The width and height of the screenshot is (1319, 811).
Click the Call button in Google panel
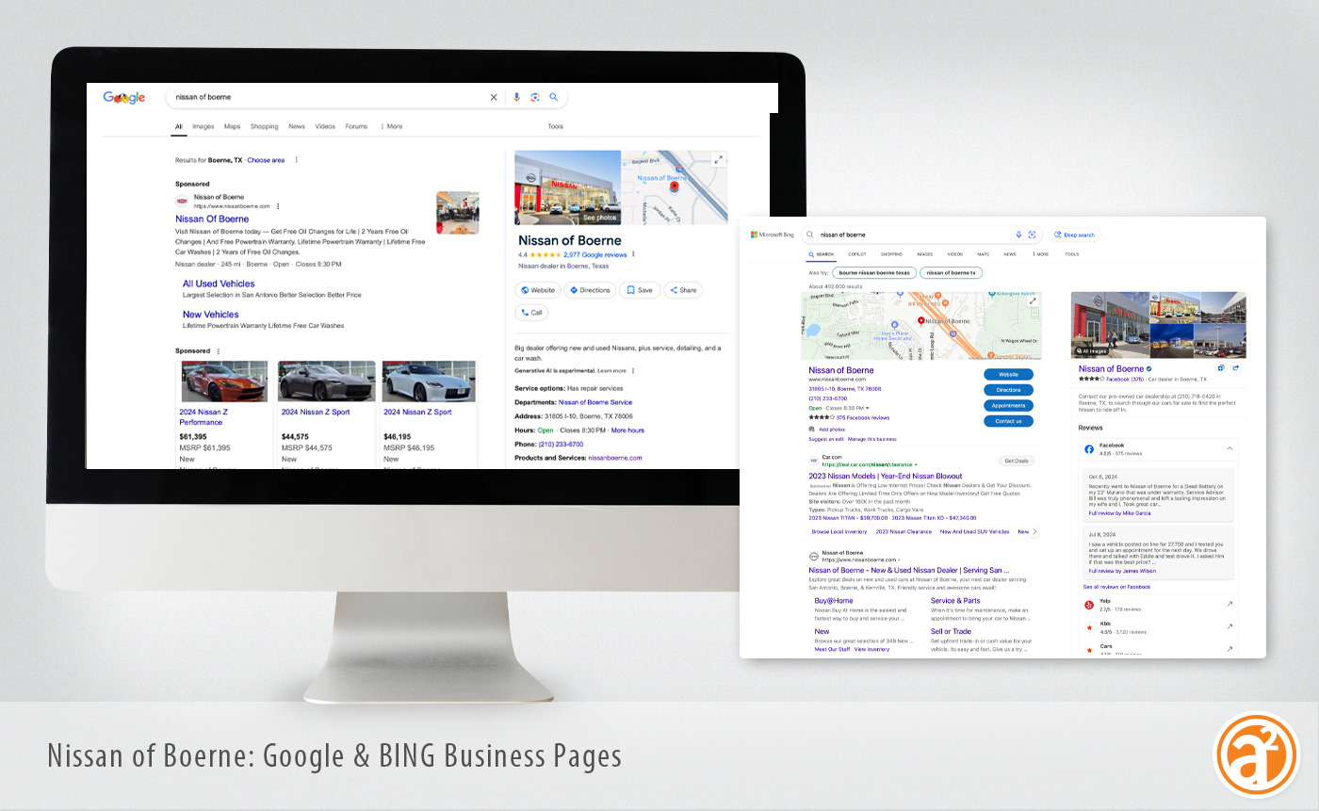coord(531,313)
